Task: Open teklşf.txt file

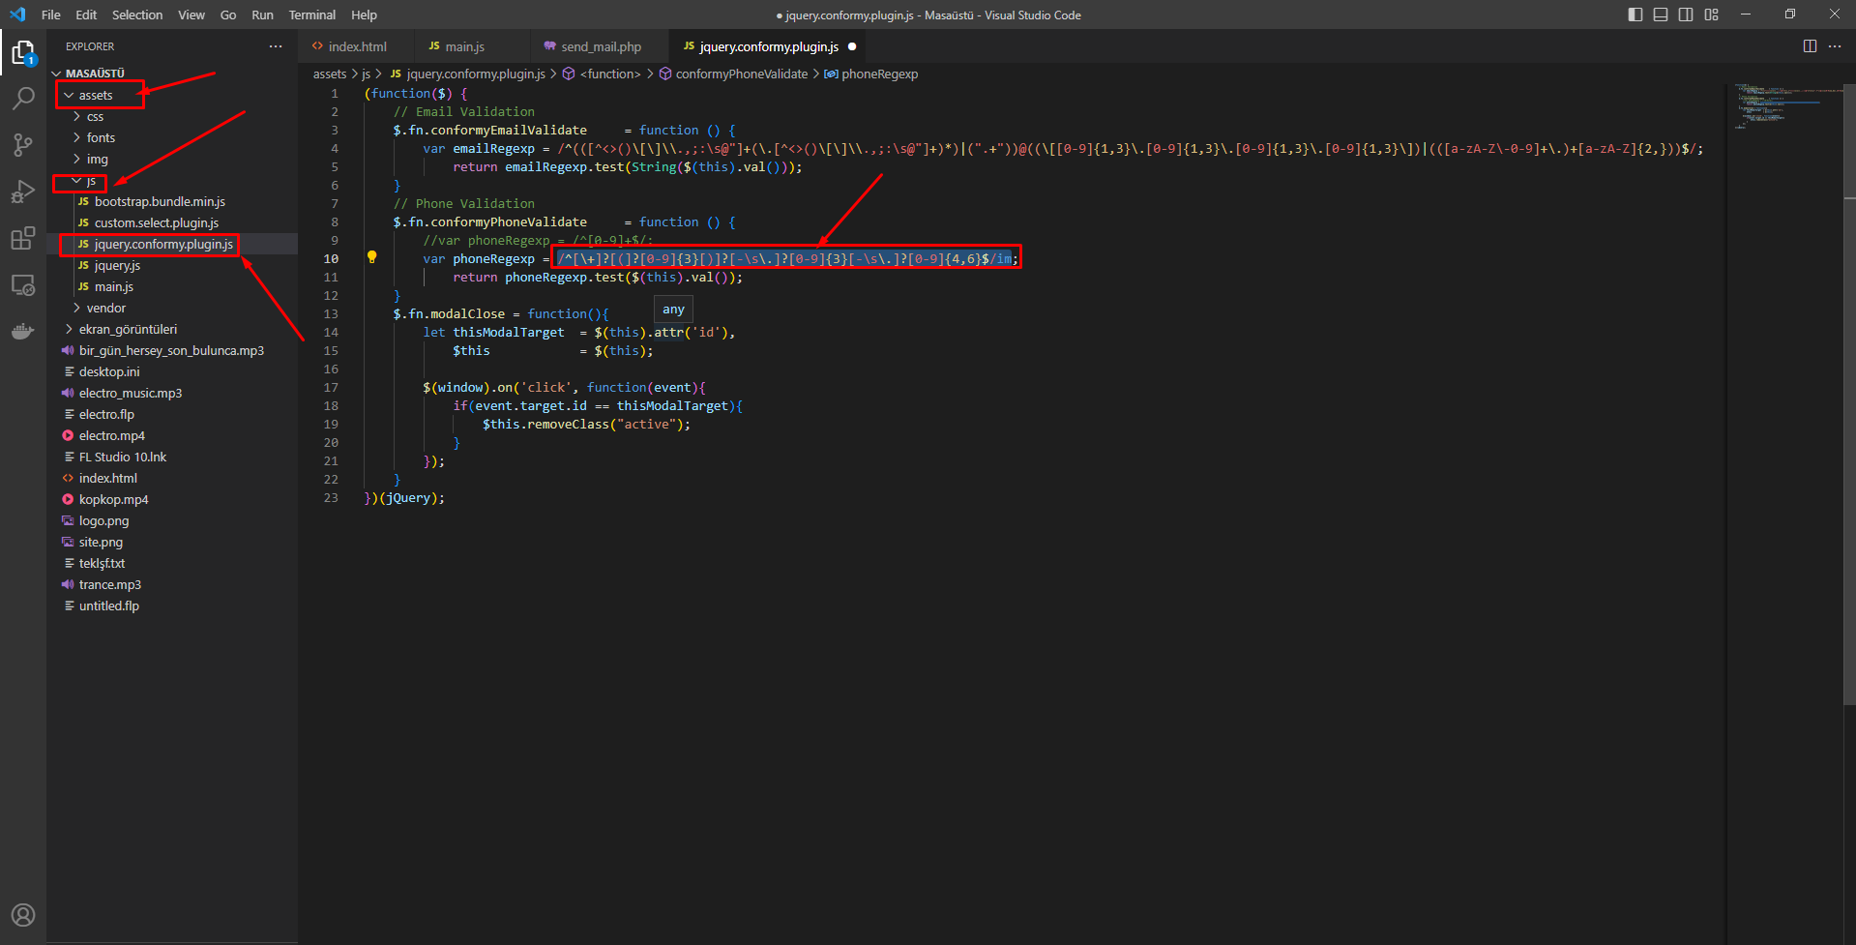Action: pyautogui.click(x=102, y=563)
